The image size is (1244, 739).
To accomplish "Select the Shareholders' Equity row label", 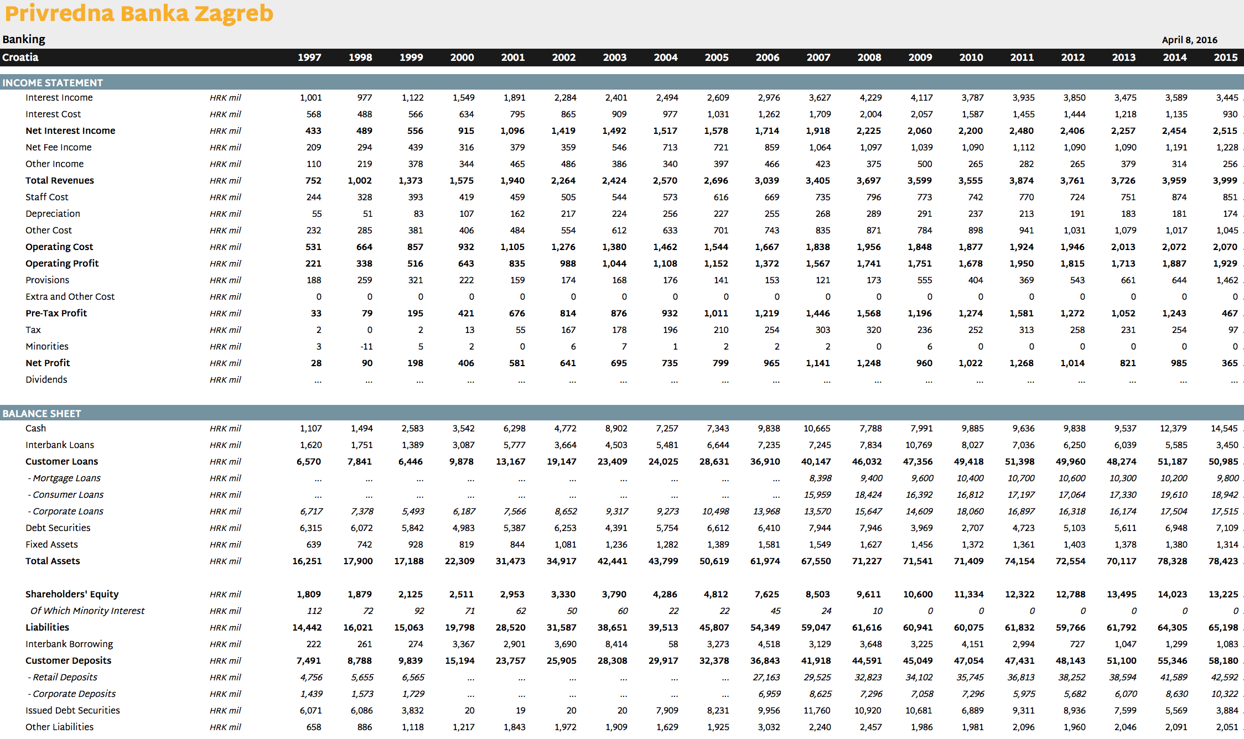I will point(72,594).
